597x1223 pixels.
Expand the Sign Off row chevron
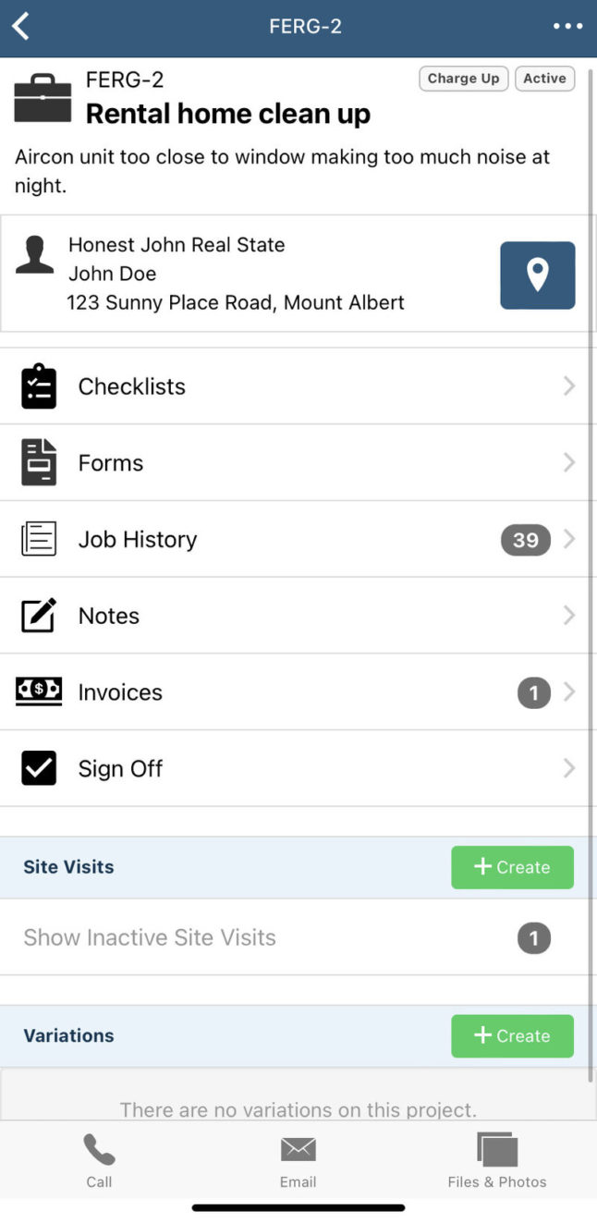click(x=569, y=768)
